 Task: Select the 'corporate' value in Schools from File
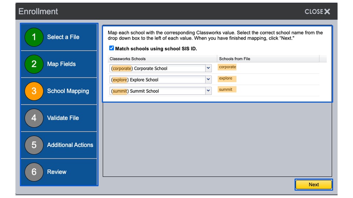pyautogui.click(x=227, y=67)
